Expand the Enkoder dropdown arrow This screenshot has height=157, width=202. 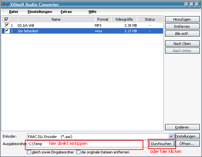coord(171,136)
